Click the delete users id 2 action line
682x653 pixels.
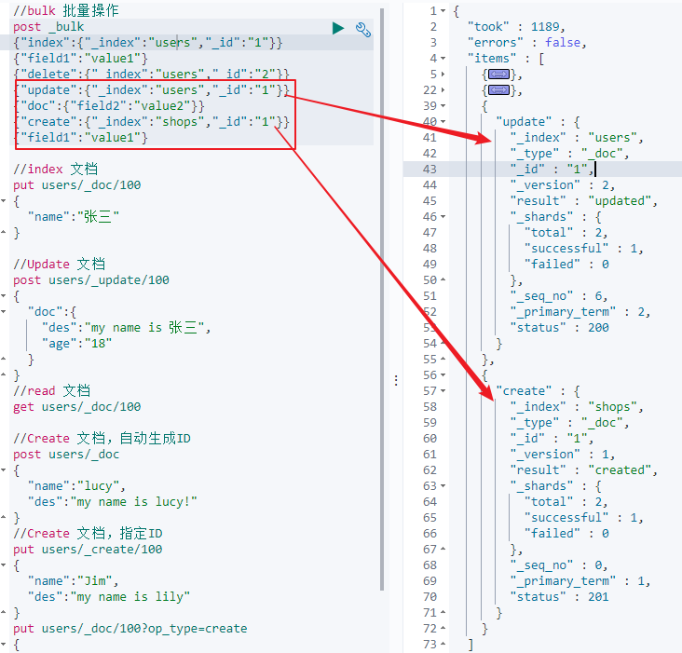(x=151, y=75)
